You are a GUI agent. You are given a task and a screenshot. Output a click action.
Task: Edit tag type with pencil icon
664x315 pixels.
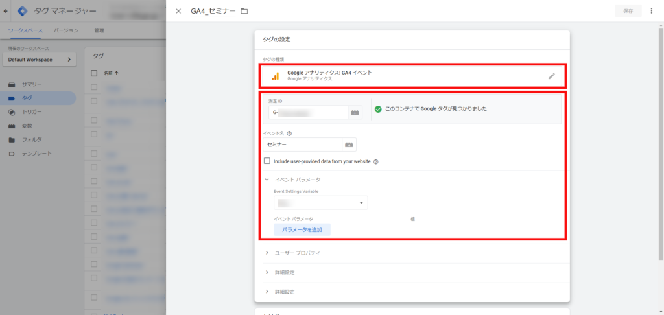(551, 76)
